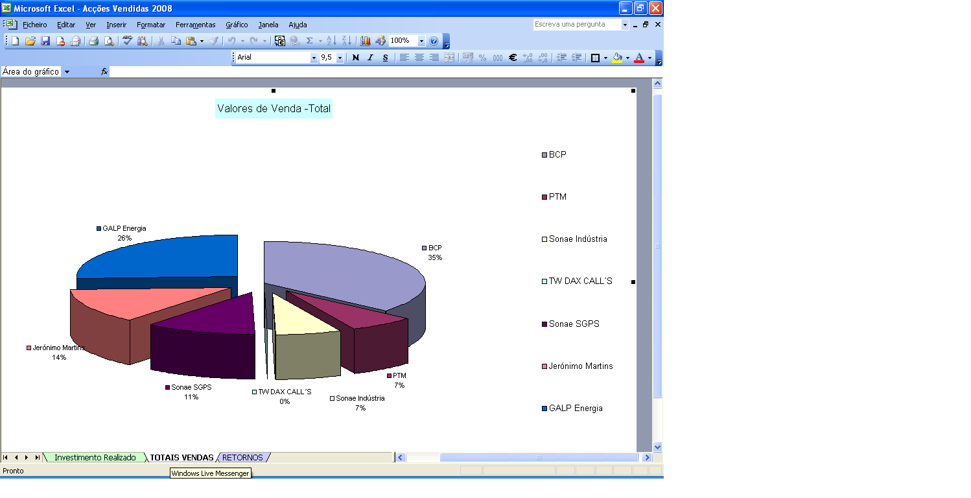Open the zoom percentage dropdown
This screenshot has width=971, height=498.
click(421, 41)
